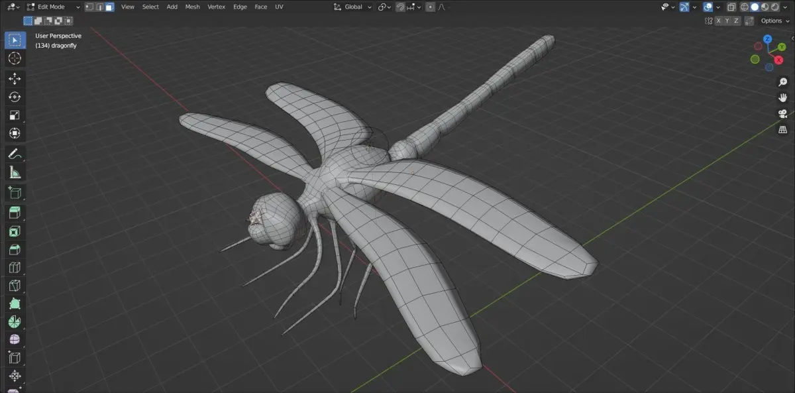
Task: Open object type visibility dropdown
Action: click(x=668, y=7)
